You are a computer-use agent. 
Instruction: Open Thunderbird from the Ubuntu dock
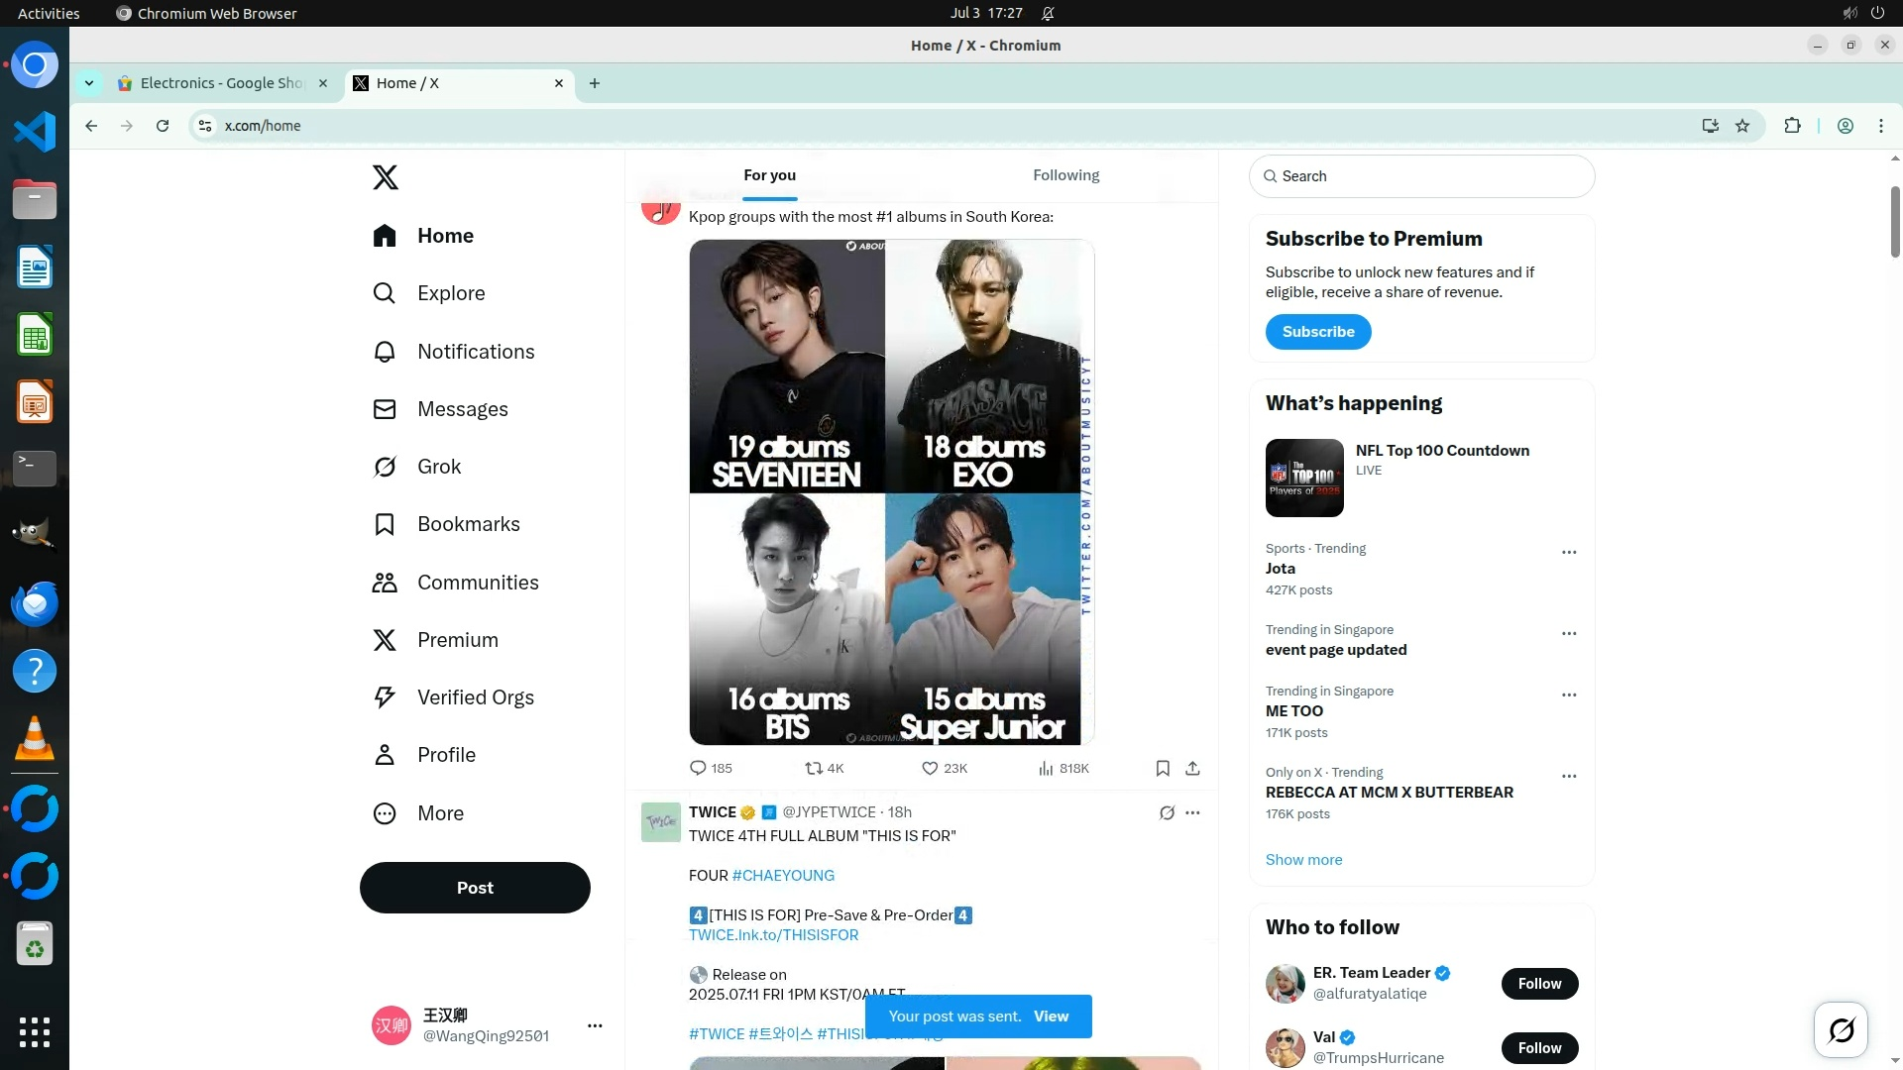(x=35, y=603)
